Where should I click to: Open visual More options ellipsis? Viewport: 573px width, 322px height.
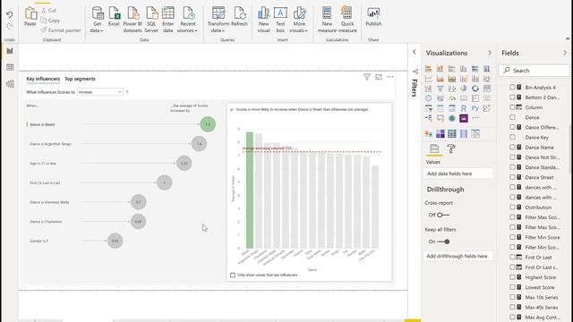(x=390, y=77)
